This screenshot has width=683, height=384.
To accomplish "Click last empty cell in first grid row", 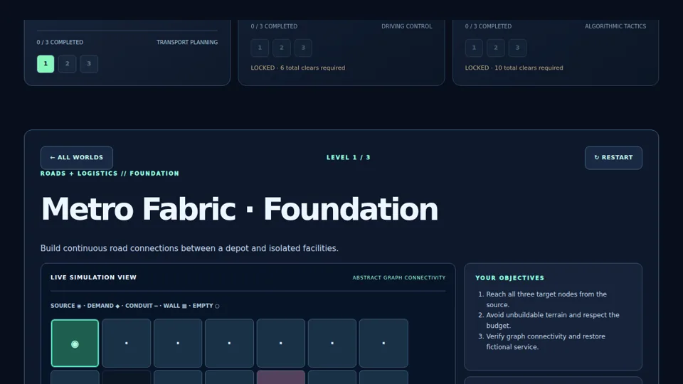I will (x=383, y=343).
